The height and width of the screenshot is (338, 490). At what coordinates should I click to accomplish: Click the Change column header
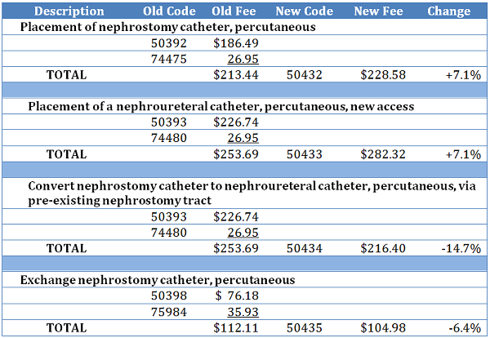coord(448,11)
